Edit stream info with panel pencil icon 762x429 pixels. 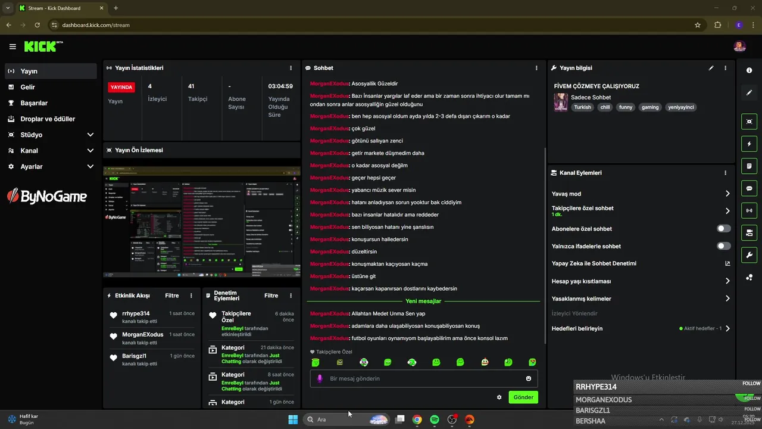coord(711,68)
